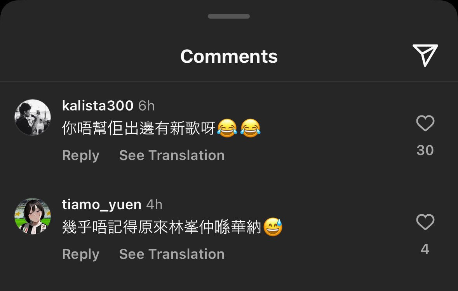Image resolution: width=458 pixels, height=291 pixels.
Task: Tap the 4h timestamp beside tiamo_yuen
Action: [x=154, y=205]
